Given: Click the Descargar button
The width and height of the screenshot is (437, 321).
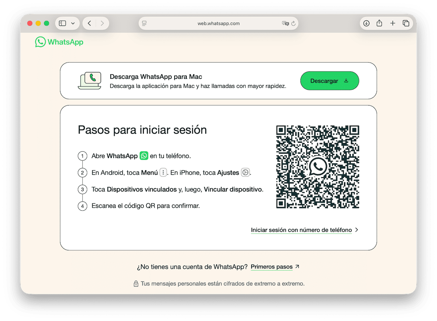Looking at the screenshot, I should pyautogui.click(x=330, y=81).
